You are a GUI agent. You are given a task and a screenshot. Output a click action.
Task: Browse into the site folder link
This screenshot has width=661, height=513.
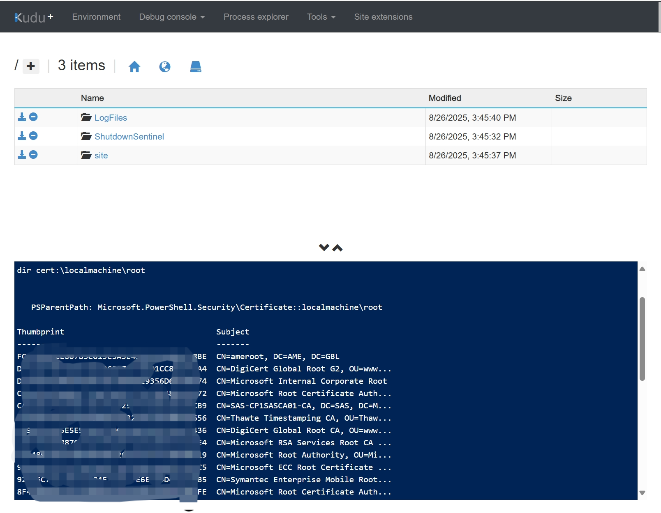[x=101, y=155]
